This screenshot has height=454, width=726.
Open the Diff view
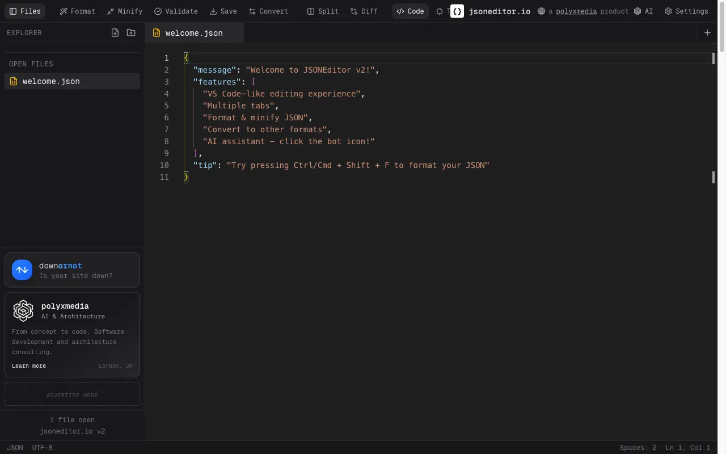pyautogui.click(x=364, y=11)
